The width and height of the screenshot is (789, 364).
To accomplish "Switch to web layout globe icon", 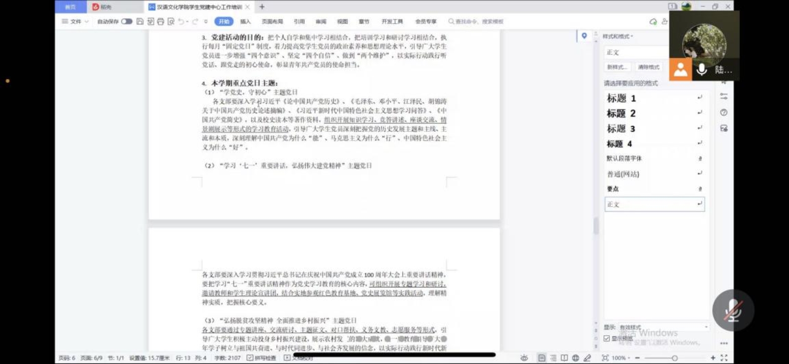I will [x=576, y=358].
